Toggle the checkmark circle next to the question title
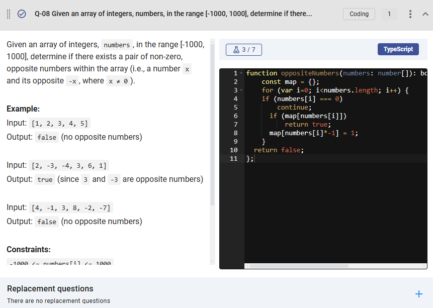The width and height of the screenshot is (433, 308). click(x=21, y=14)
